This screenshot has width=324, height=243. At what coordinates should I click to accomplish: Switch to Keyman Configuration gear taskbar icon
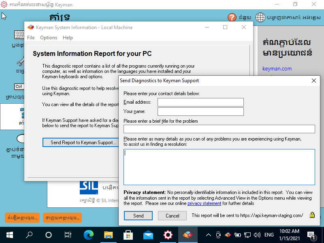(168, 235)
